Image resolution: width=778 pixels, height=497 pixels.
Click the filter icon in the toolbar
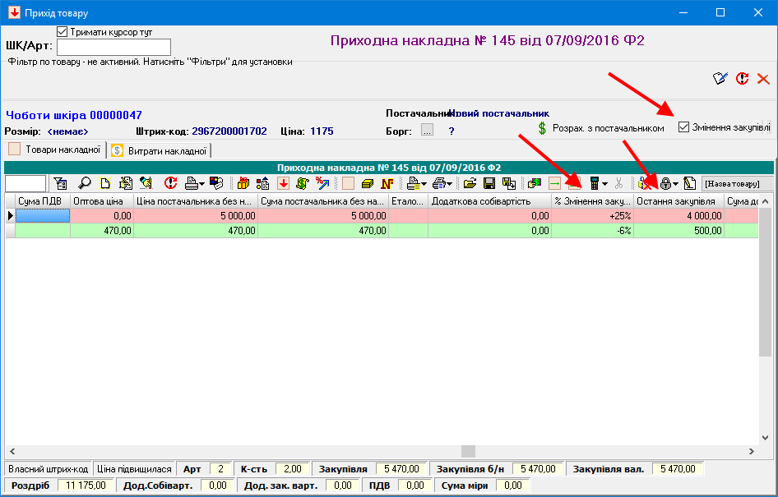pyautogui.click(x=60, y=183)
